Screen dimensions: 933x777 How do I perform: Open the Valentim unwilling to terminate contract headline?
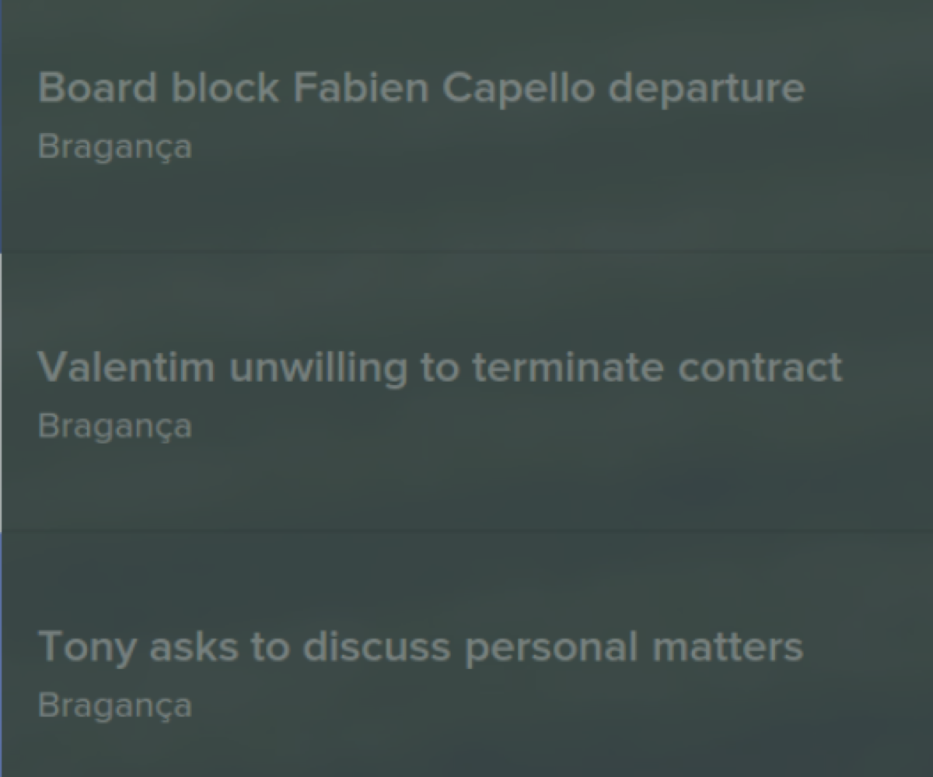439,366
